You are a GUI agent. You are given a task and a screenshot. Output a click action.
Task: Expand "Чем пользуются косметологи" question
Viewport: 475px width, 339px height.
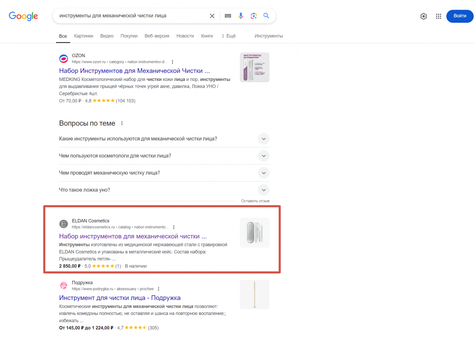point(164,156)
